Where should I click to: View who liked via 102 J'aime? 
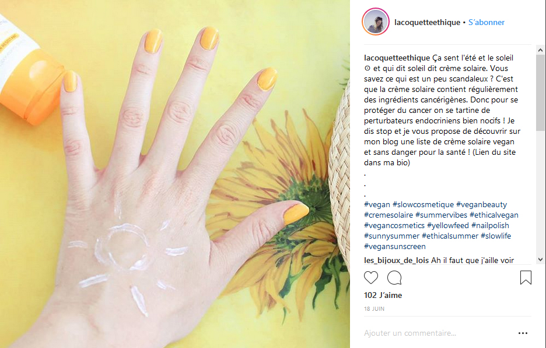coord(383,295)
